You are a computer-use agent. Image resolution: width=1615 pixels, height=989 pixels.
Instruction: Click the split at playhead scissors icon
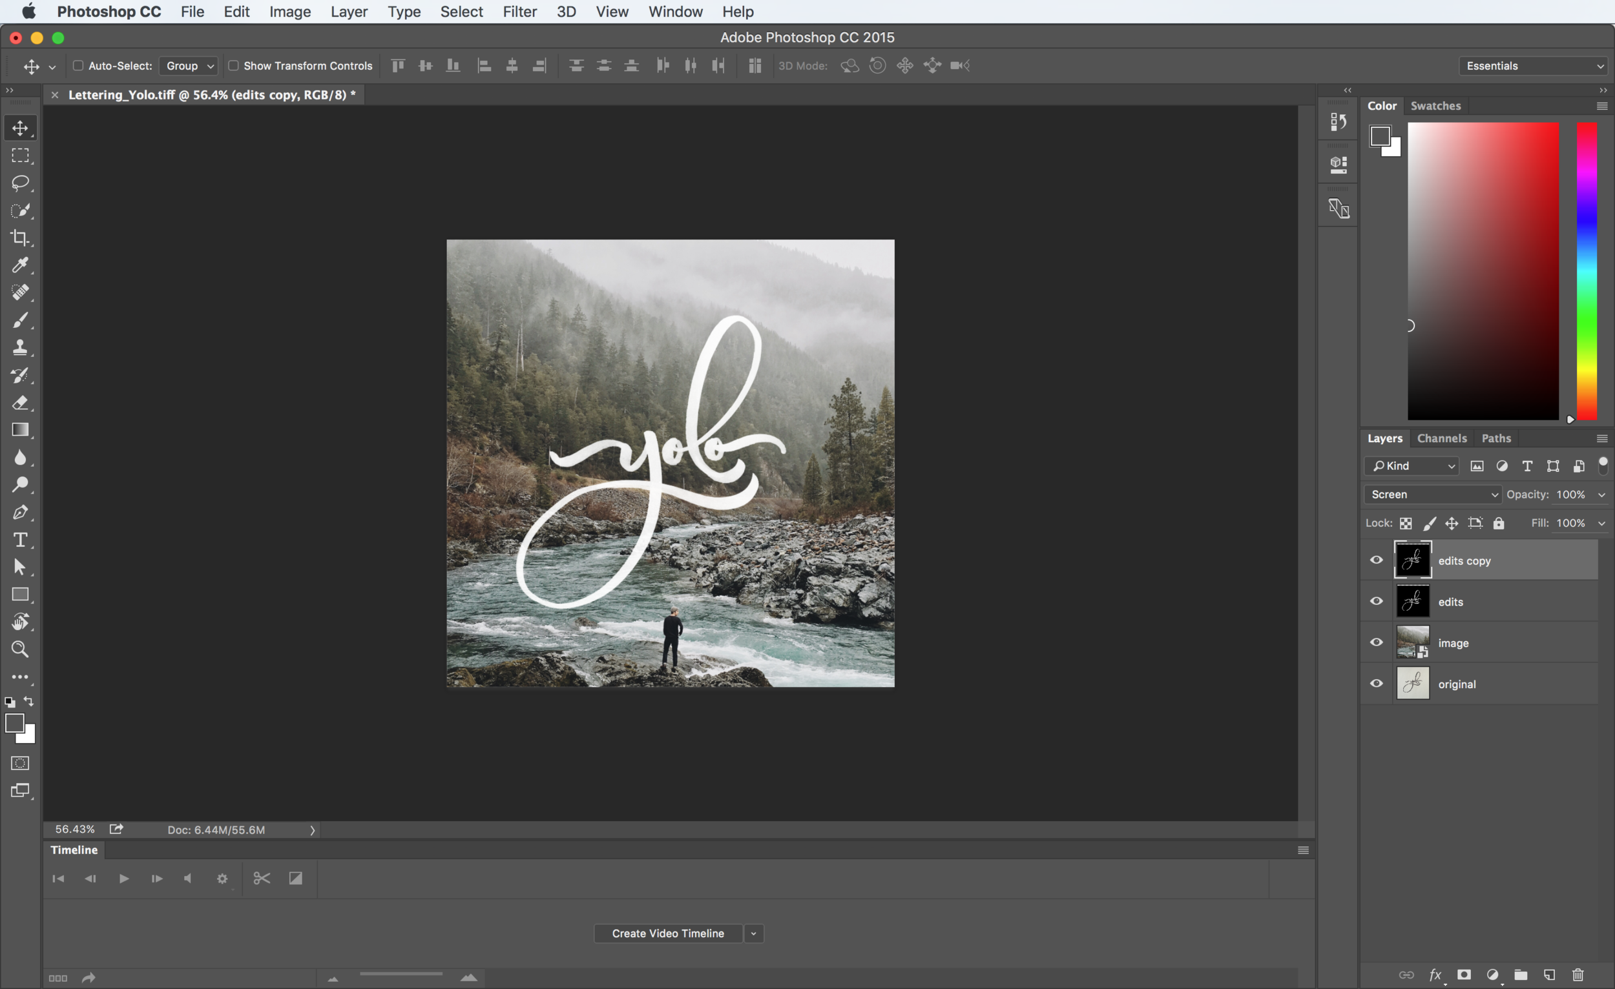pos(262,879)
